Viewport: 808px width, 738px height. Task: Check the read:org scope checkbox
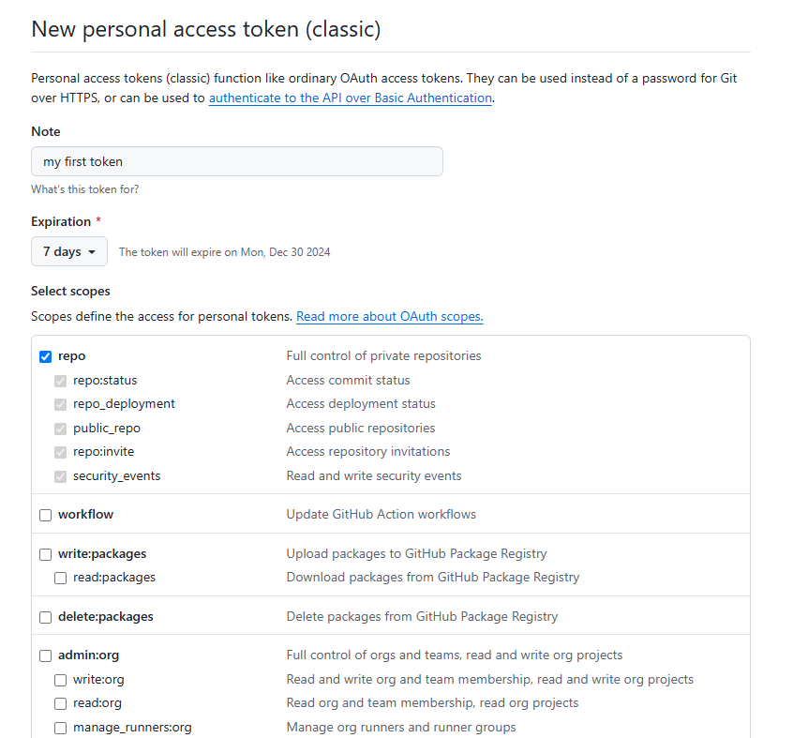coord(60,704)
